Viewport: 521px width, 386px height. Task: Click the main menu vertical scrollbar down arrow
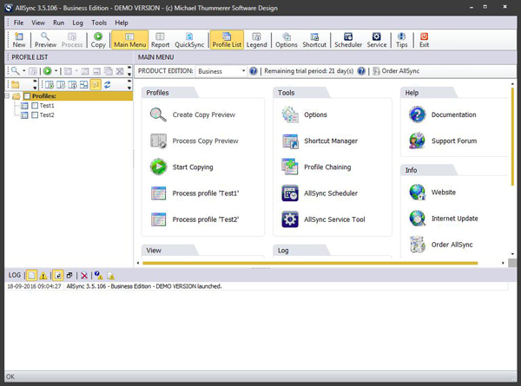click(512, 254)
